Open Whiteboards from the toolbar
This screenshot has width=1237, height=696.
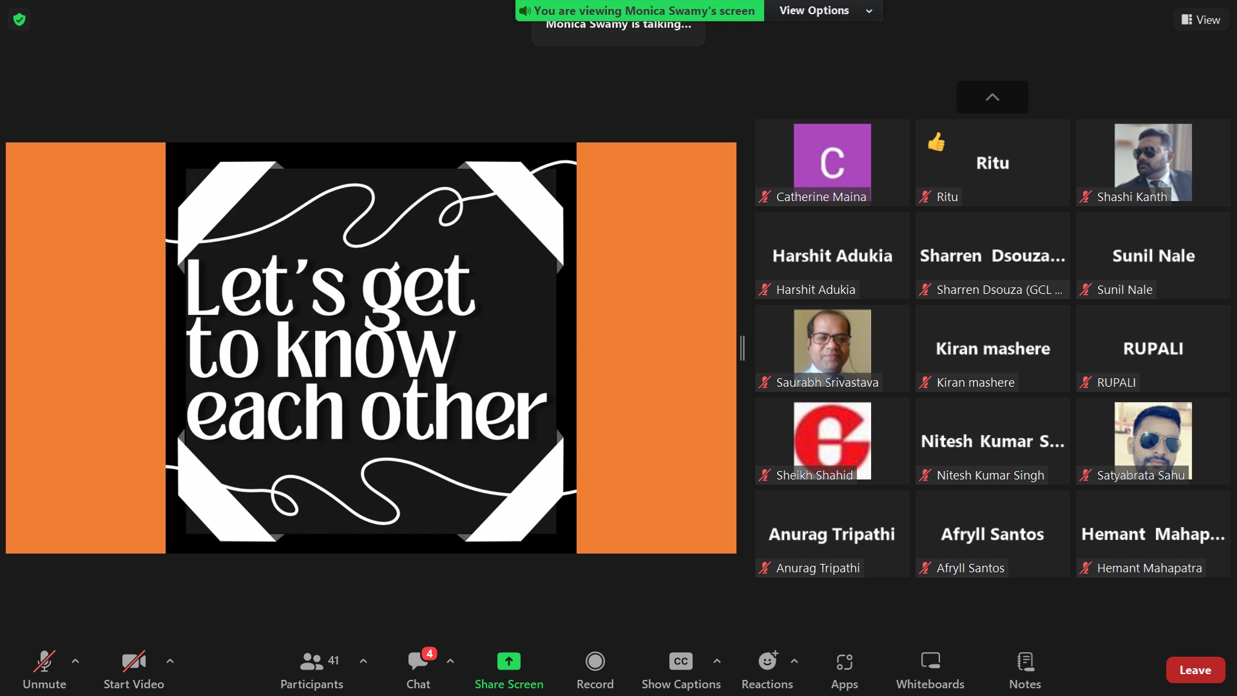coord(930,662)
